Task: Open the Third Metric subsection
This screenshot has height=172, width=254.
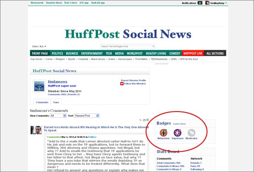Action: 141,59
